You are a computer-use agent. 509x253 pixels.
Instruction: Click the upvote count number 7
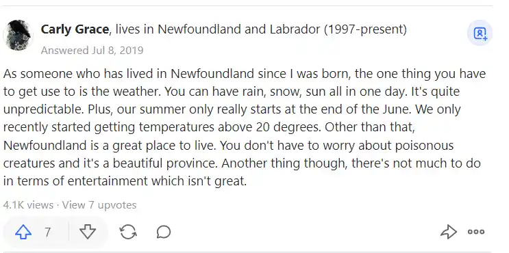pyautogui.click(x=48, y=232)
